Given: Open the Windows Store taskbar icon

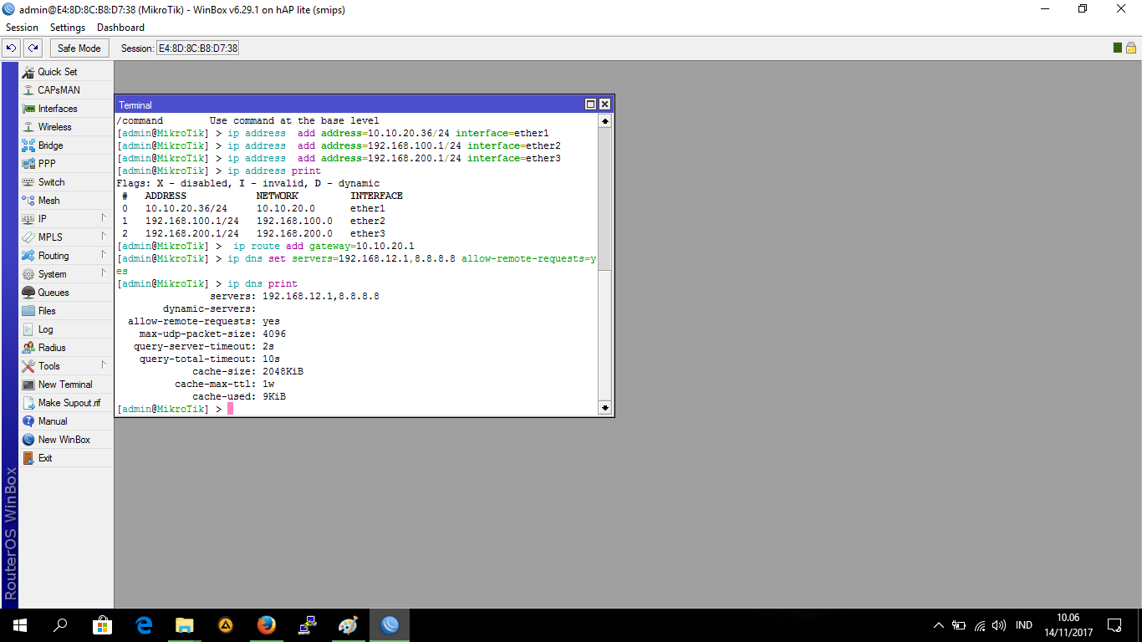Looking at the screenshot, I should tap(102, 624).
